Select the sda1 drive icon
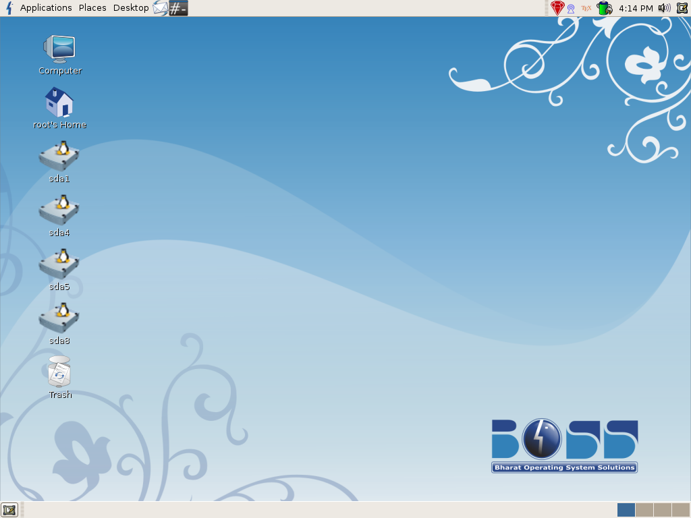691x518 pixels. (x=59, y=157)
